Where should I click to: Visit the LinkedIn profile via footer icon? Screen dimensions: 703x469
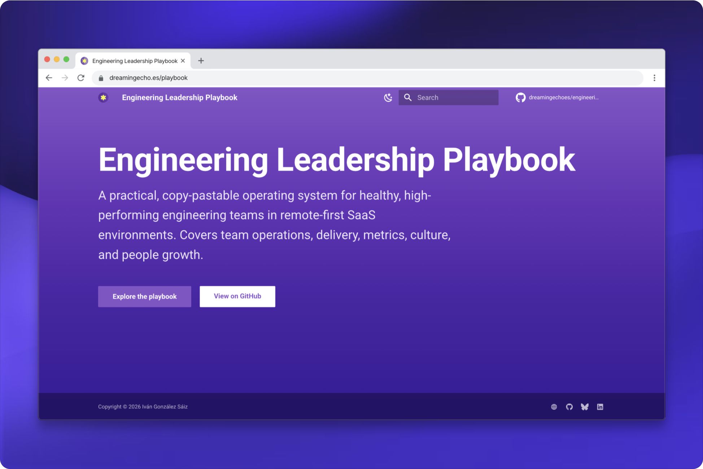coord(601,407)
